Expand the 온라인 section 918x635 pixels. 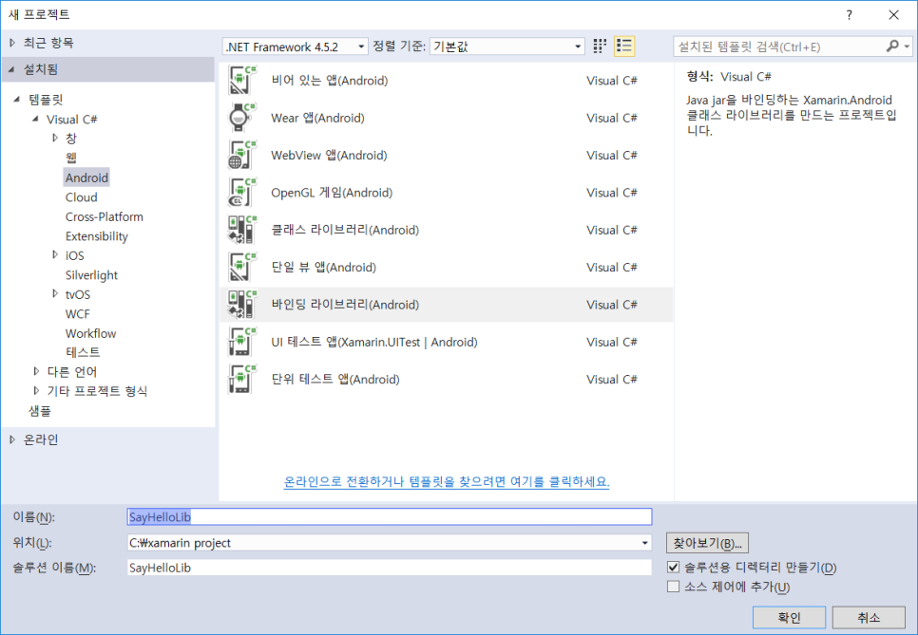tap(12, 439)
